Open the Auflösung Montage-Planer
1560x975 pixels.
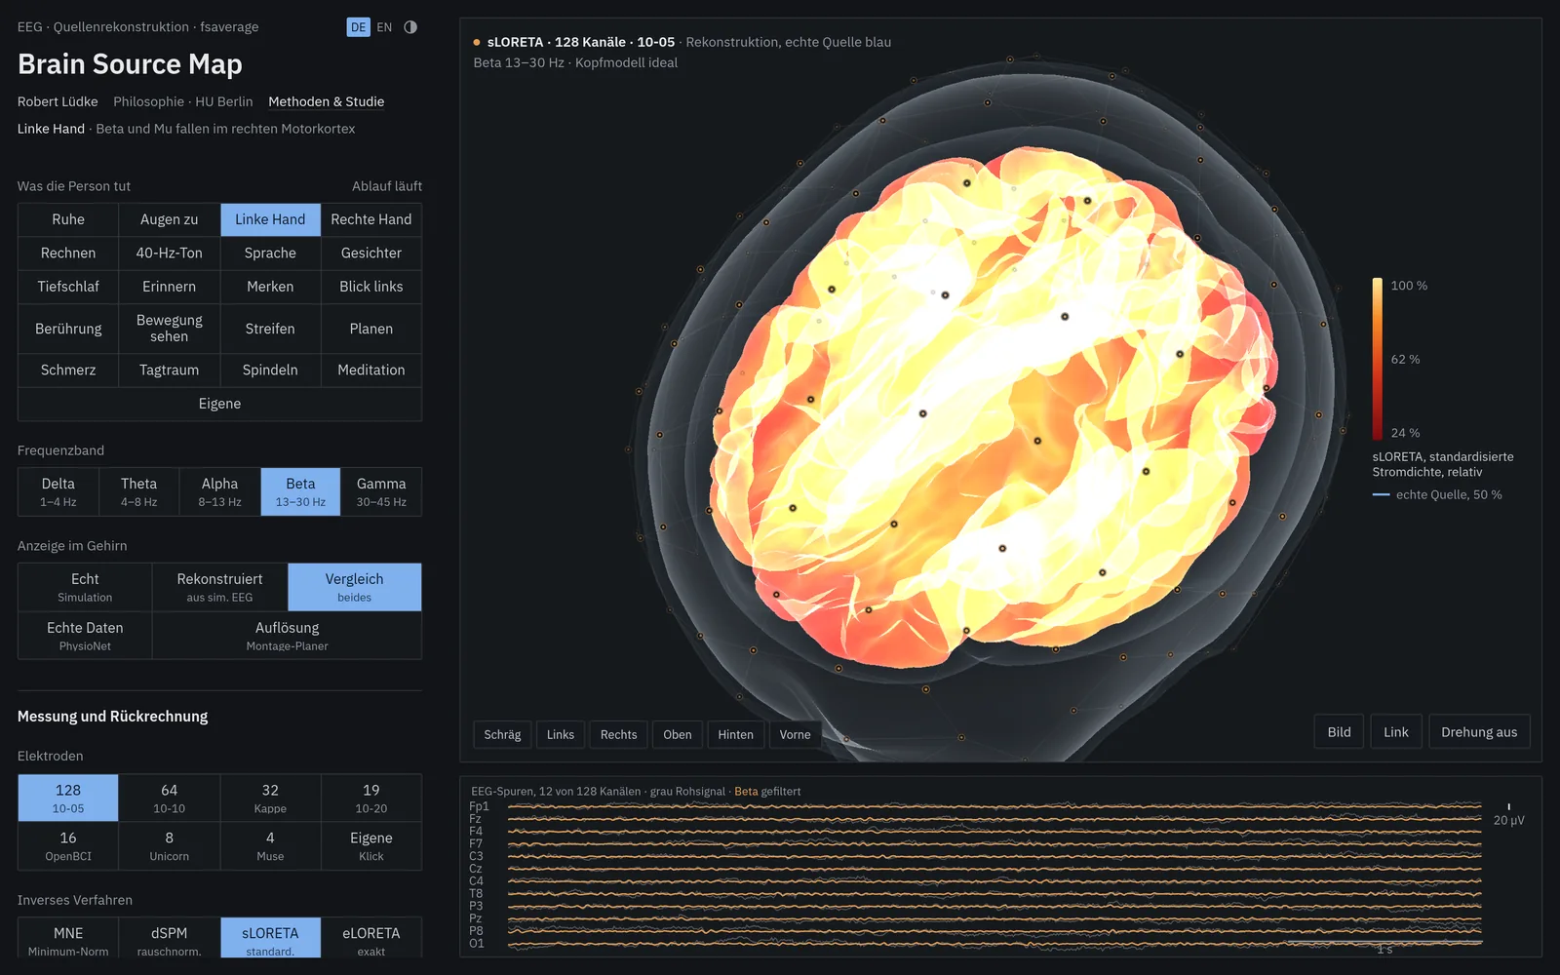click(x=288, y=636)
